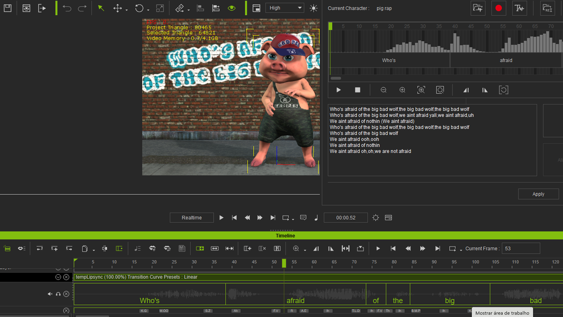Click the timeline zoom magnifier icon
The height and width of the screenshot is (317, 563).
click(x=296, y=249)
